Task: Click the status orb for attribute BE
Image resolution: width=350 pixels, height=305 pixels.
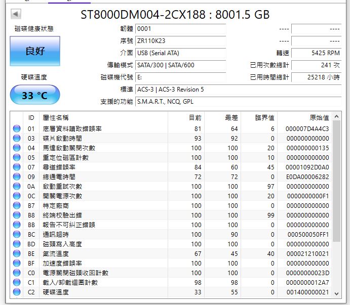Action: click(17, 253)
